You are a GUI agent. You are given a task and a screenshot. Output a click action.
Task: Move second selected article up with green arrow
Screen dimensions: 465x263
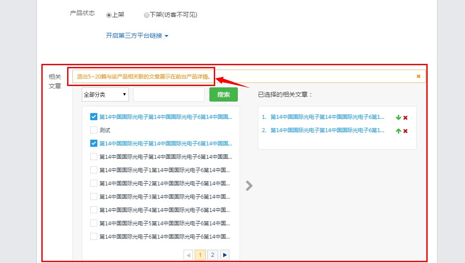[x=398, y=131]
